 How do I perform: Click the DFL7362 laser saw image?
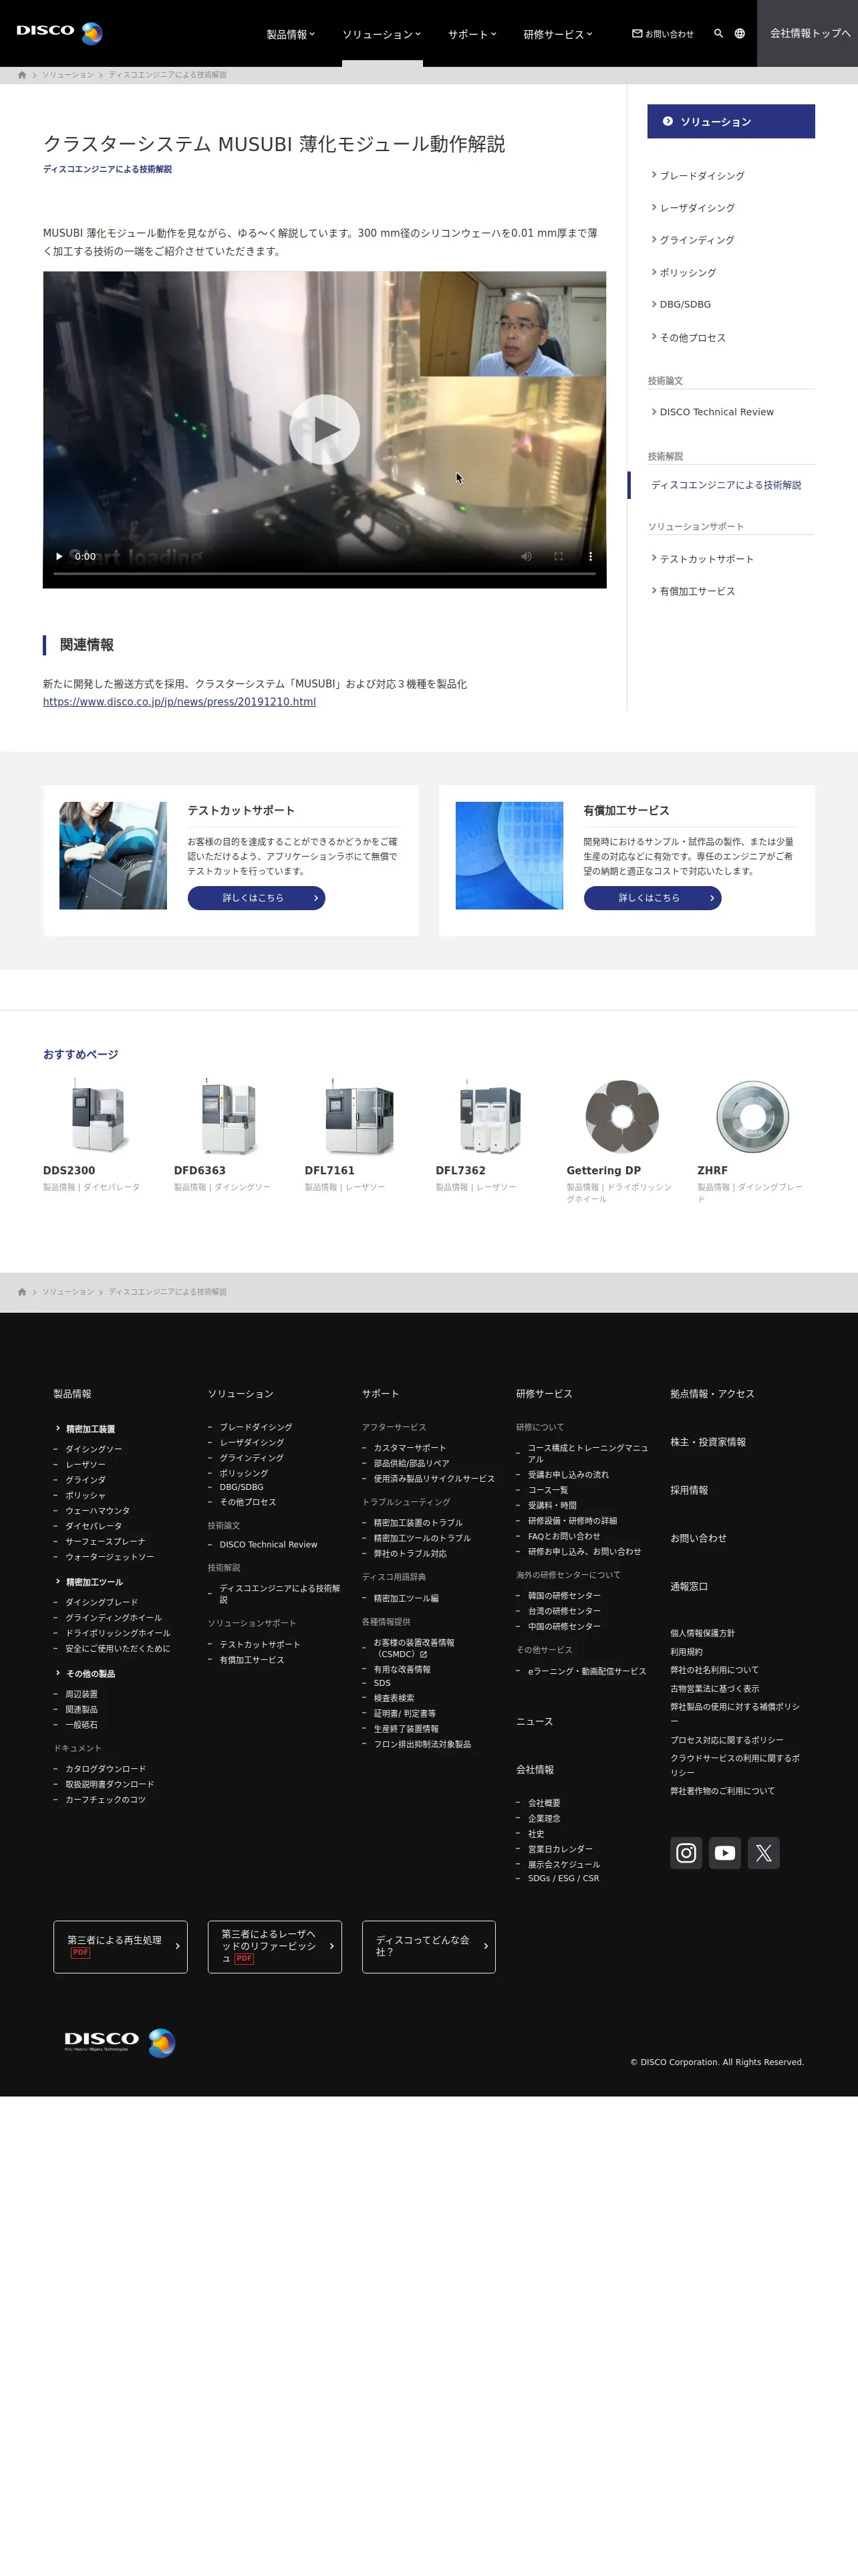(490, 1117)
